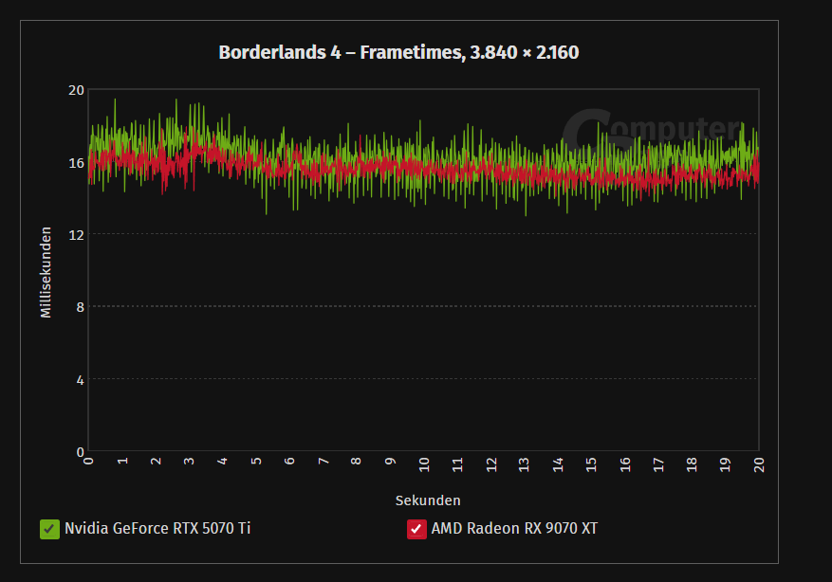Image resolution: width=832 pixels, height=582 pixels.
Task: Click the y-axis value 4
Action: click(x=80, y=380)
